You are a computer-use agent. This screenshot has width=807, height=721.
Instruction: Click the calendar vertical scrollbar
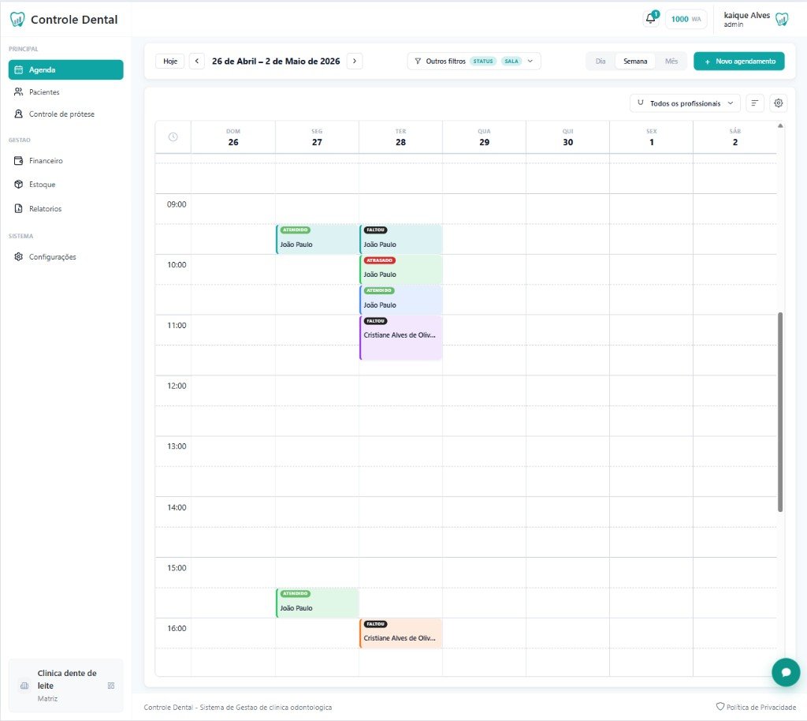pyautogui.click(x=780, y=412)
